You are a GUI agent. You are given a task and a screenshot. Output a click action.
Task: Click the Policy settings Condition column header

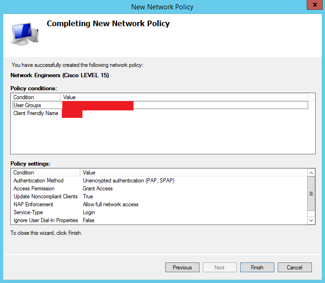click(44, 173)
